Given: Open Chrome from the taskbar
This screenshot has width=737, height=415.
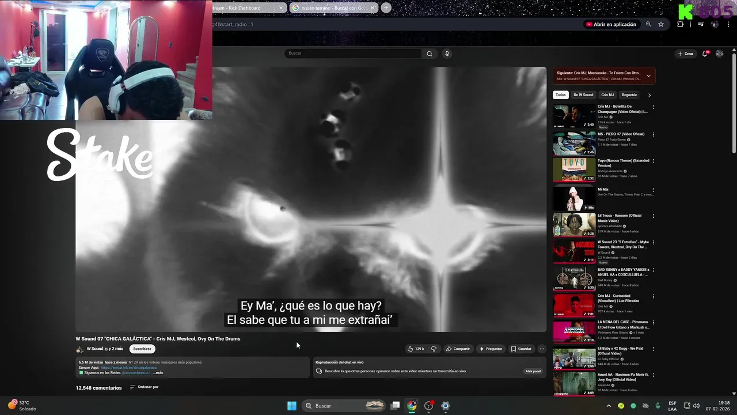Looking at the screenshot, I should point(412,406).
